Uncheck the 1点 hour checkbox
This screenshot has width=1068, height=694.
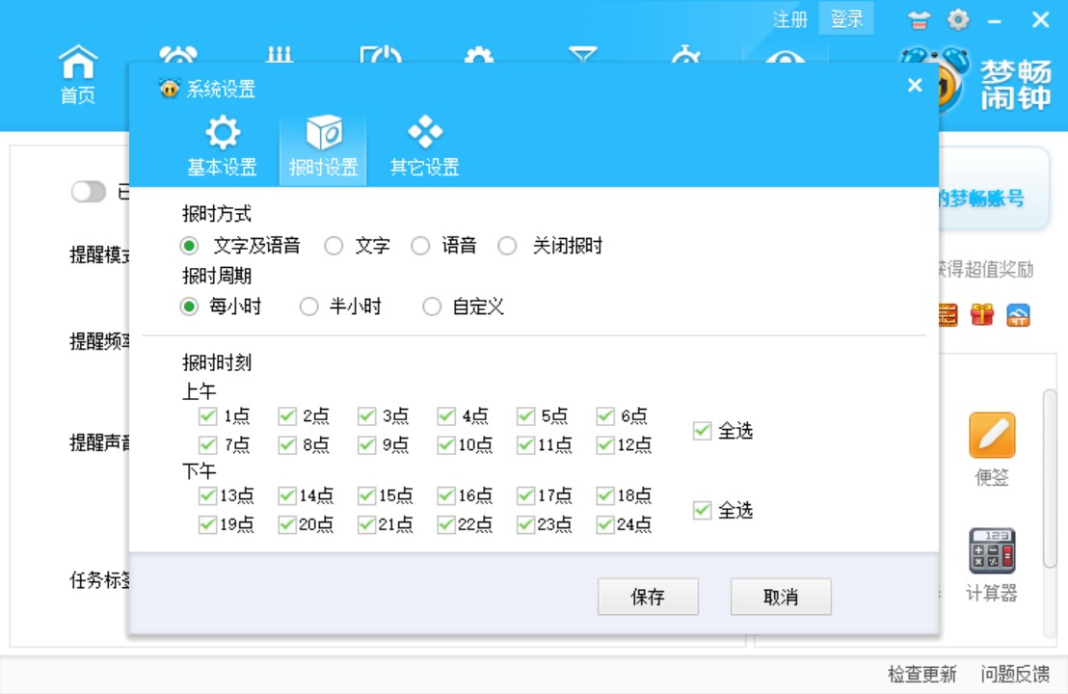[207, 415]
